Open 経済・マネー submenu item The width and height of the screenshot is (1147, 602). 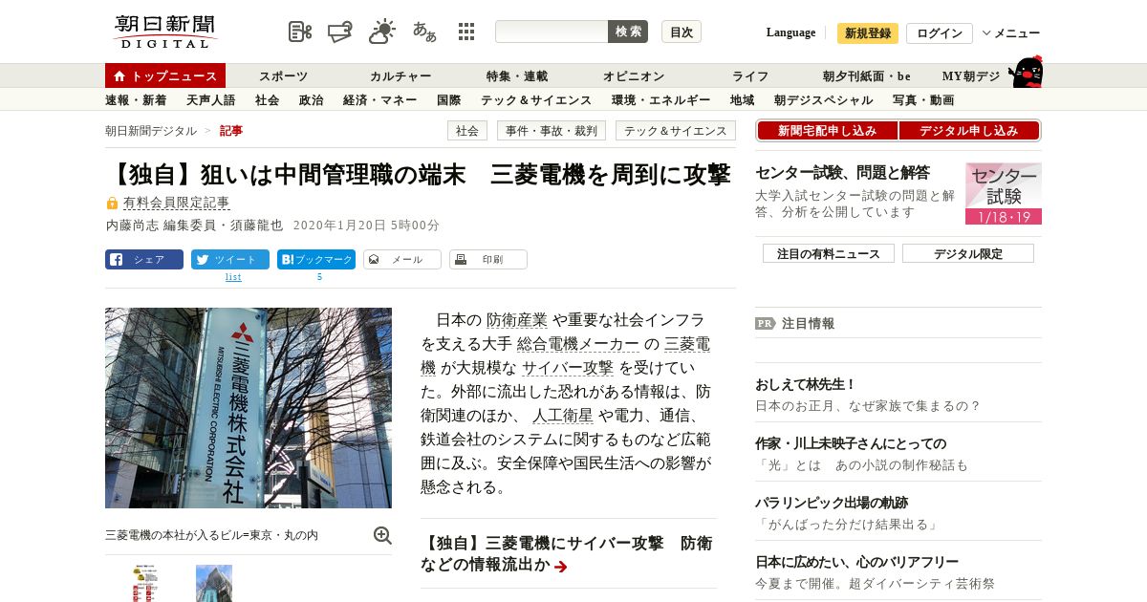pos(379,99)
